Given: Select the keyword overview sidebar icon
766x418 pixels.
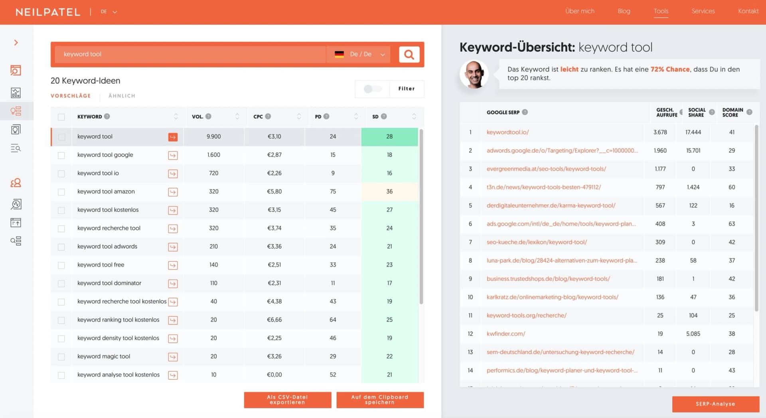Looking at the screenshot, I should [x=16, y=70].
